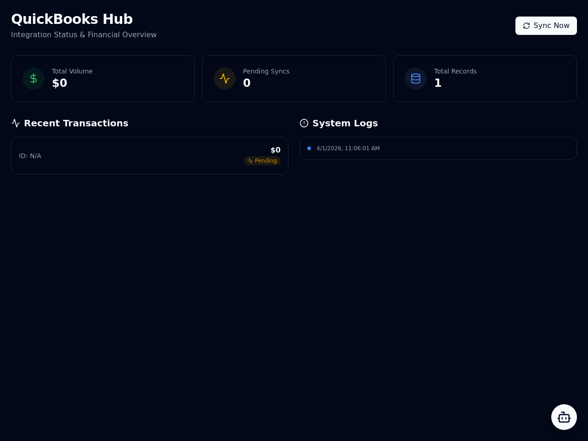The image size is (588, 441).
Task: Select the QuickBooks Hub title
Action: click(72, 19)
